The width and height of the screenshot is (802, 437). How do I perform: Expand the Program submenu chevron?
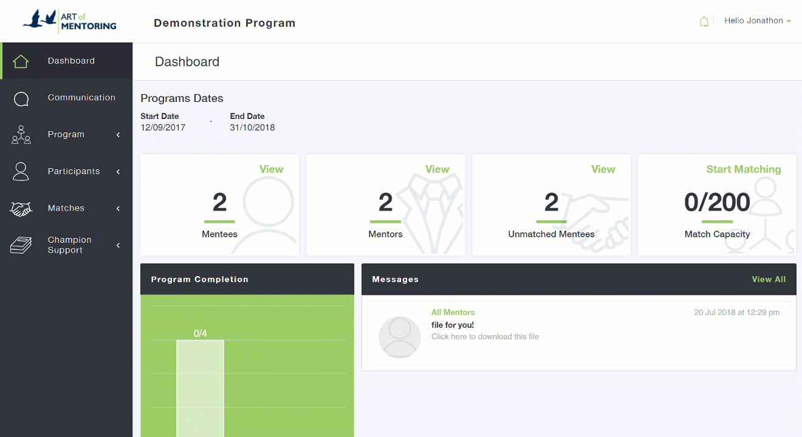[118, 135]
